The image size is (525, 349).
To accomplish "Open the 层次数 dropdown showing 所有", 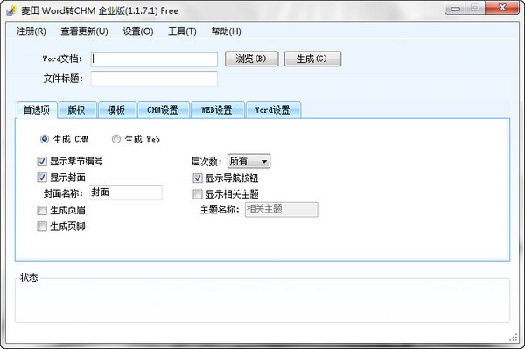I will click(x=248, y=161).
